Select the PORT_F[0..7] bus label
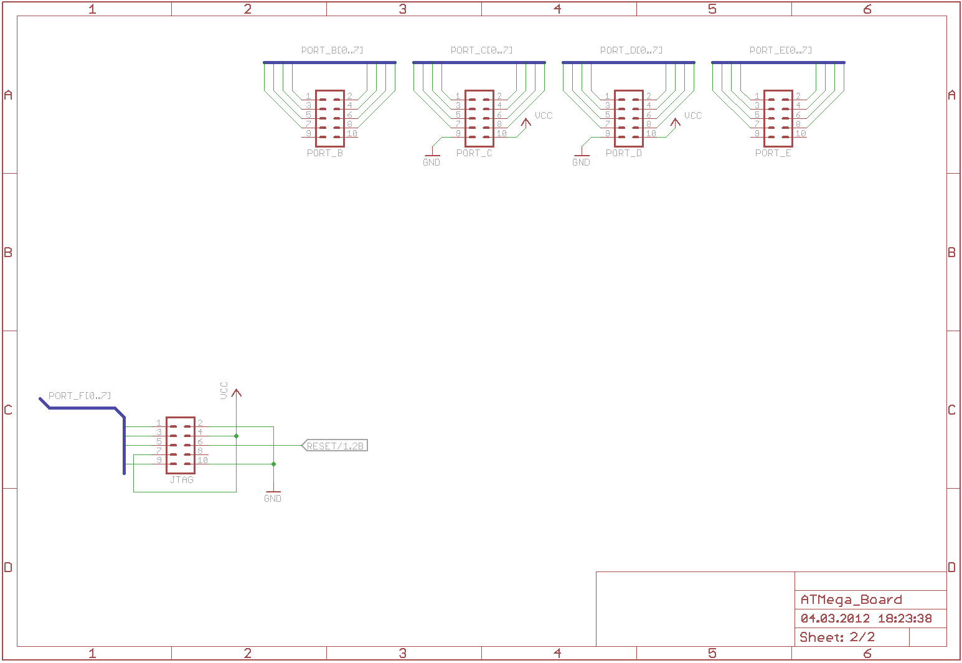962x663 pixels. pyautogui.click(x=80, y=396)
